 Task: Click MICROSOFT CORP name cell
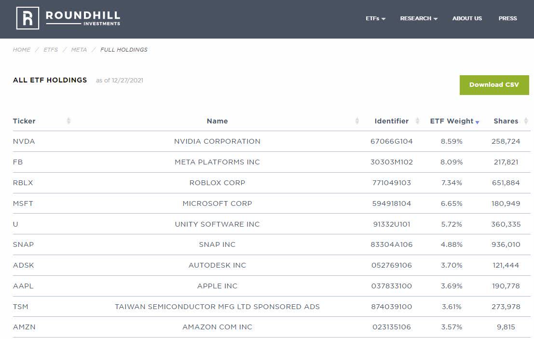217,203
